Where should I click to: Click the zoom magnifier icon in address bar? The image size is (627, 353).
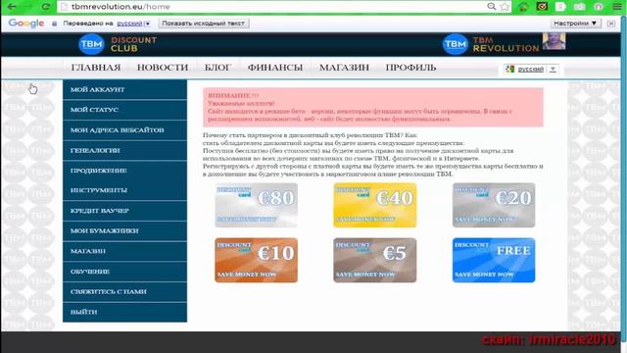(492, 7)
